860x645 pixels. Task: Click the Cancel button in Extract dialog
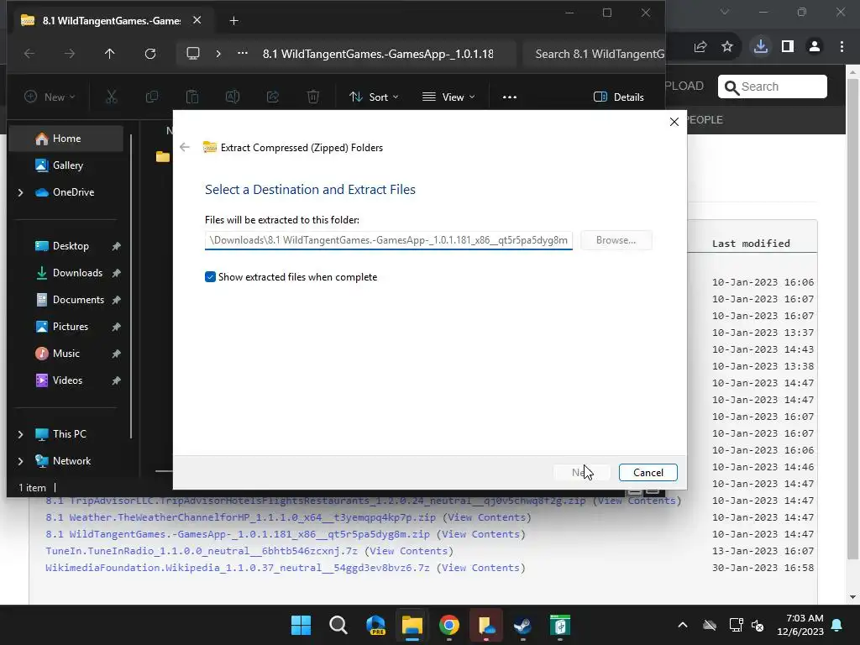pyautogui.click(x=648, y=472)
